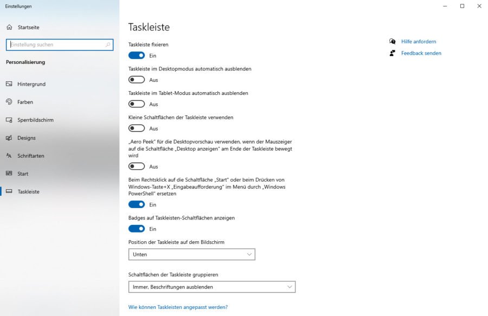Click the search magnifier icon
The height and width of the screenshot is (316, 488).
point(108,45)
